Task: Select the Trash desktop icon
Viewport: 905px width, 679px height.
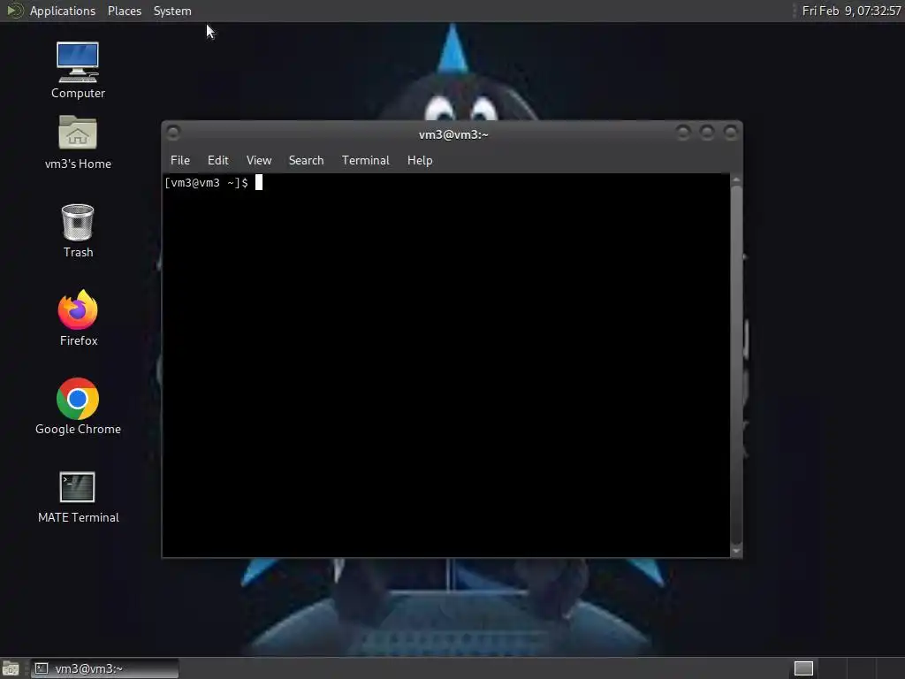Action: [78, 231]
